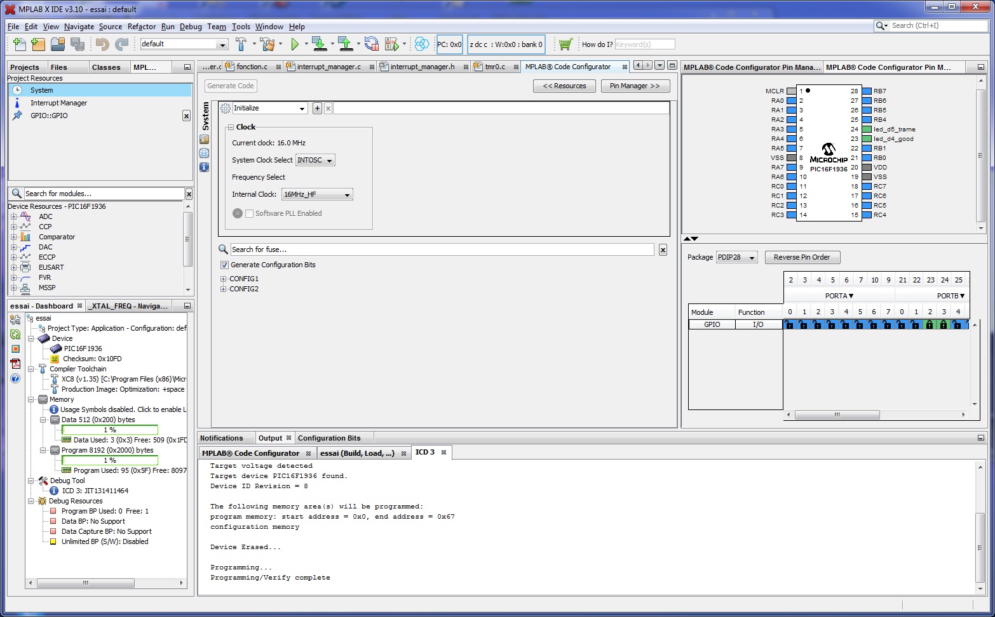Click pin grid horizontal scrollbar
The height and width of the screenshot is (617, 995).
837,415
